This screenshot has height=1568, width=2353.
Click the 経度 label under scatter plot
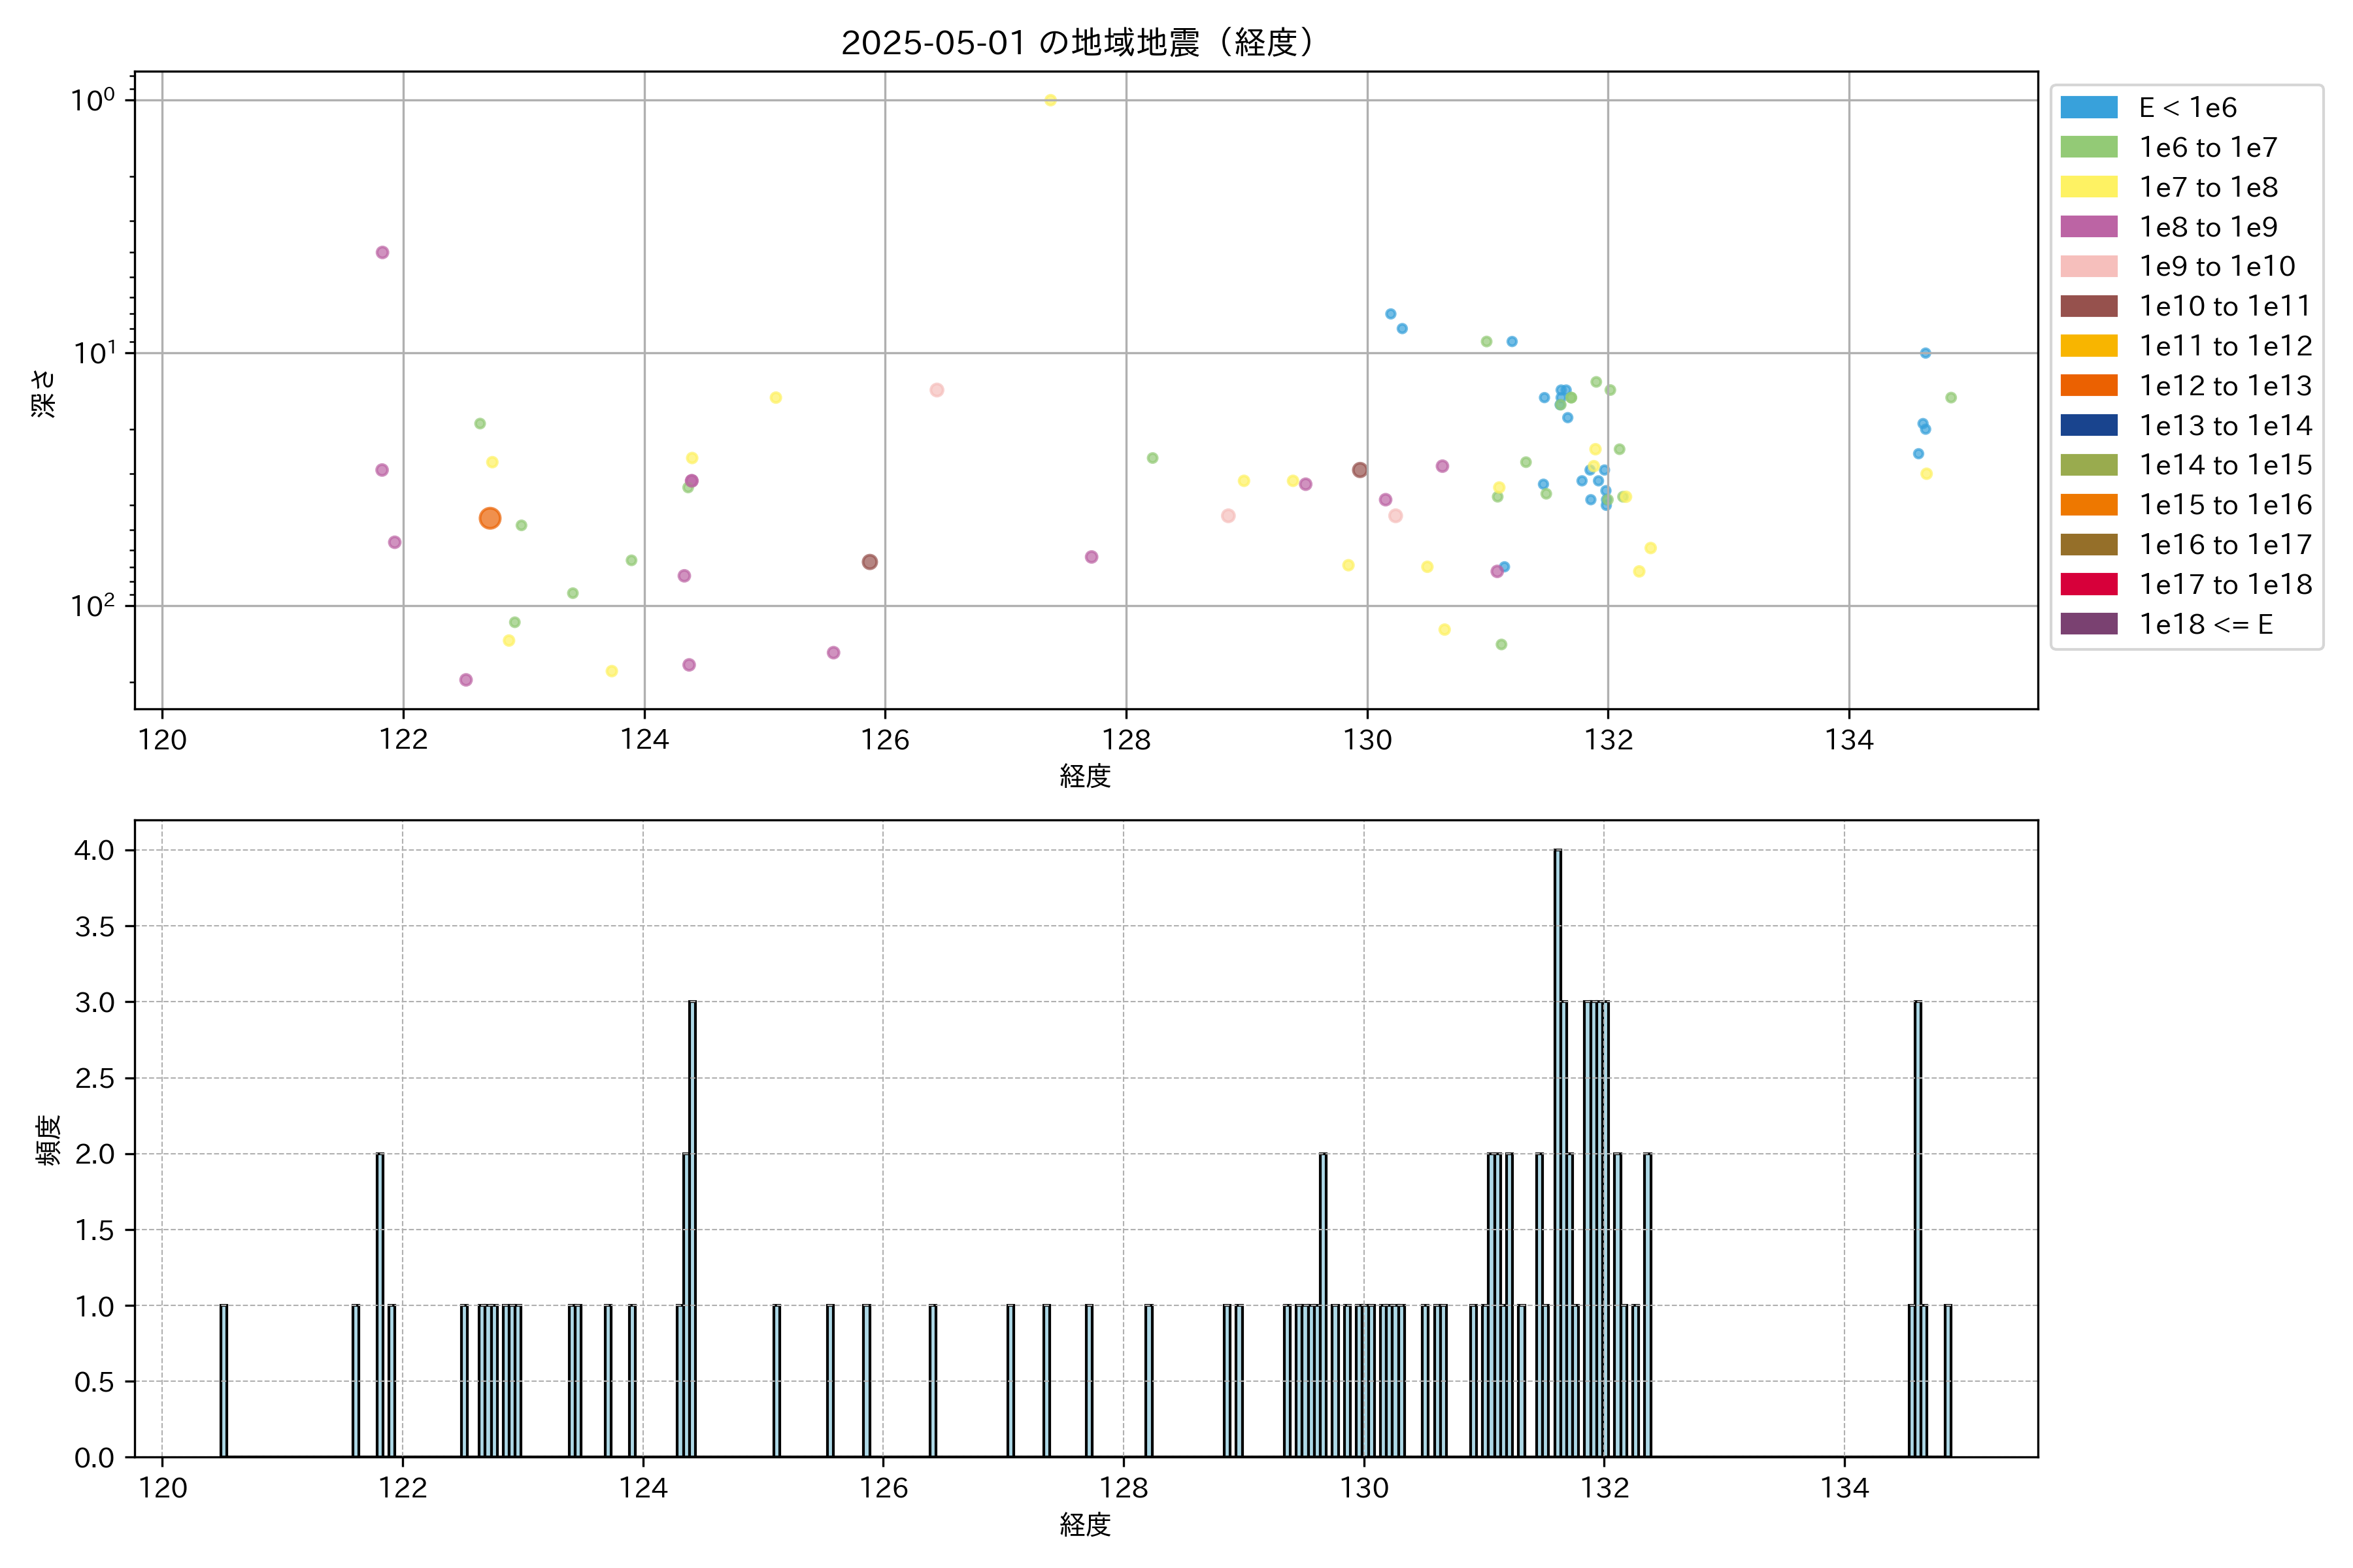1086,776
